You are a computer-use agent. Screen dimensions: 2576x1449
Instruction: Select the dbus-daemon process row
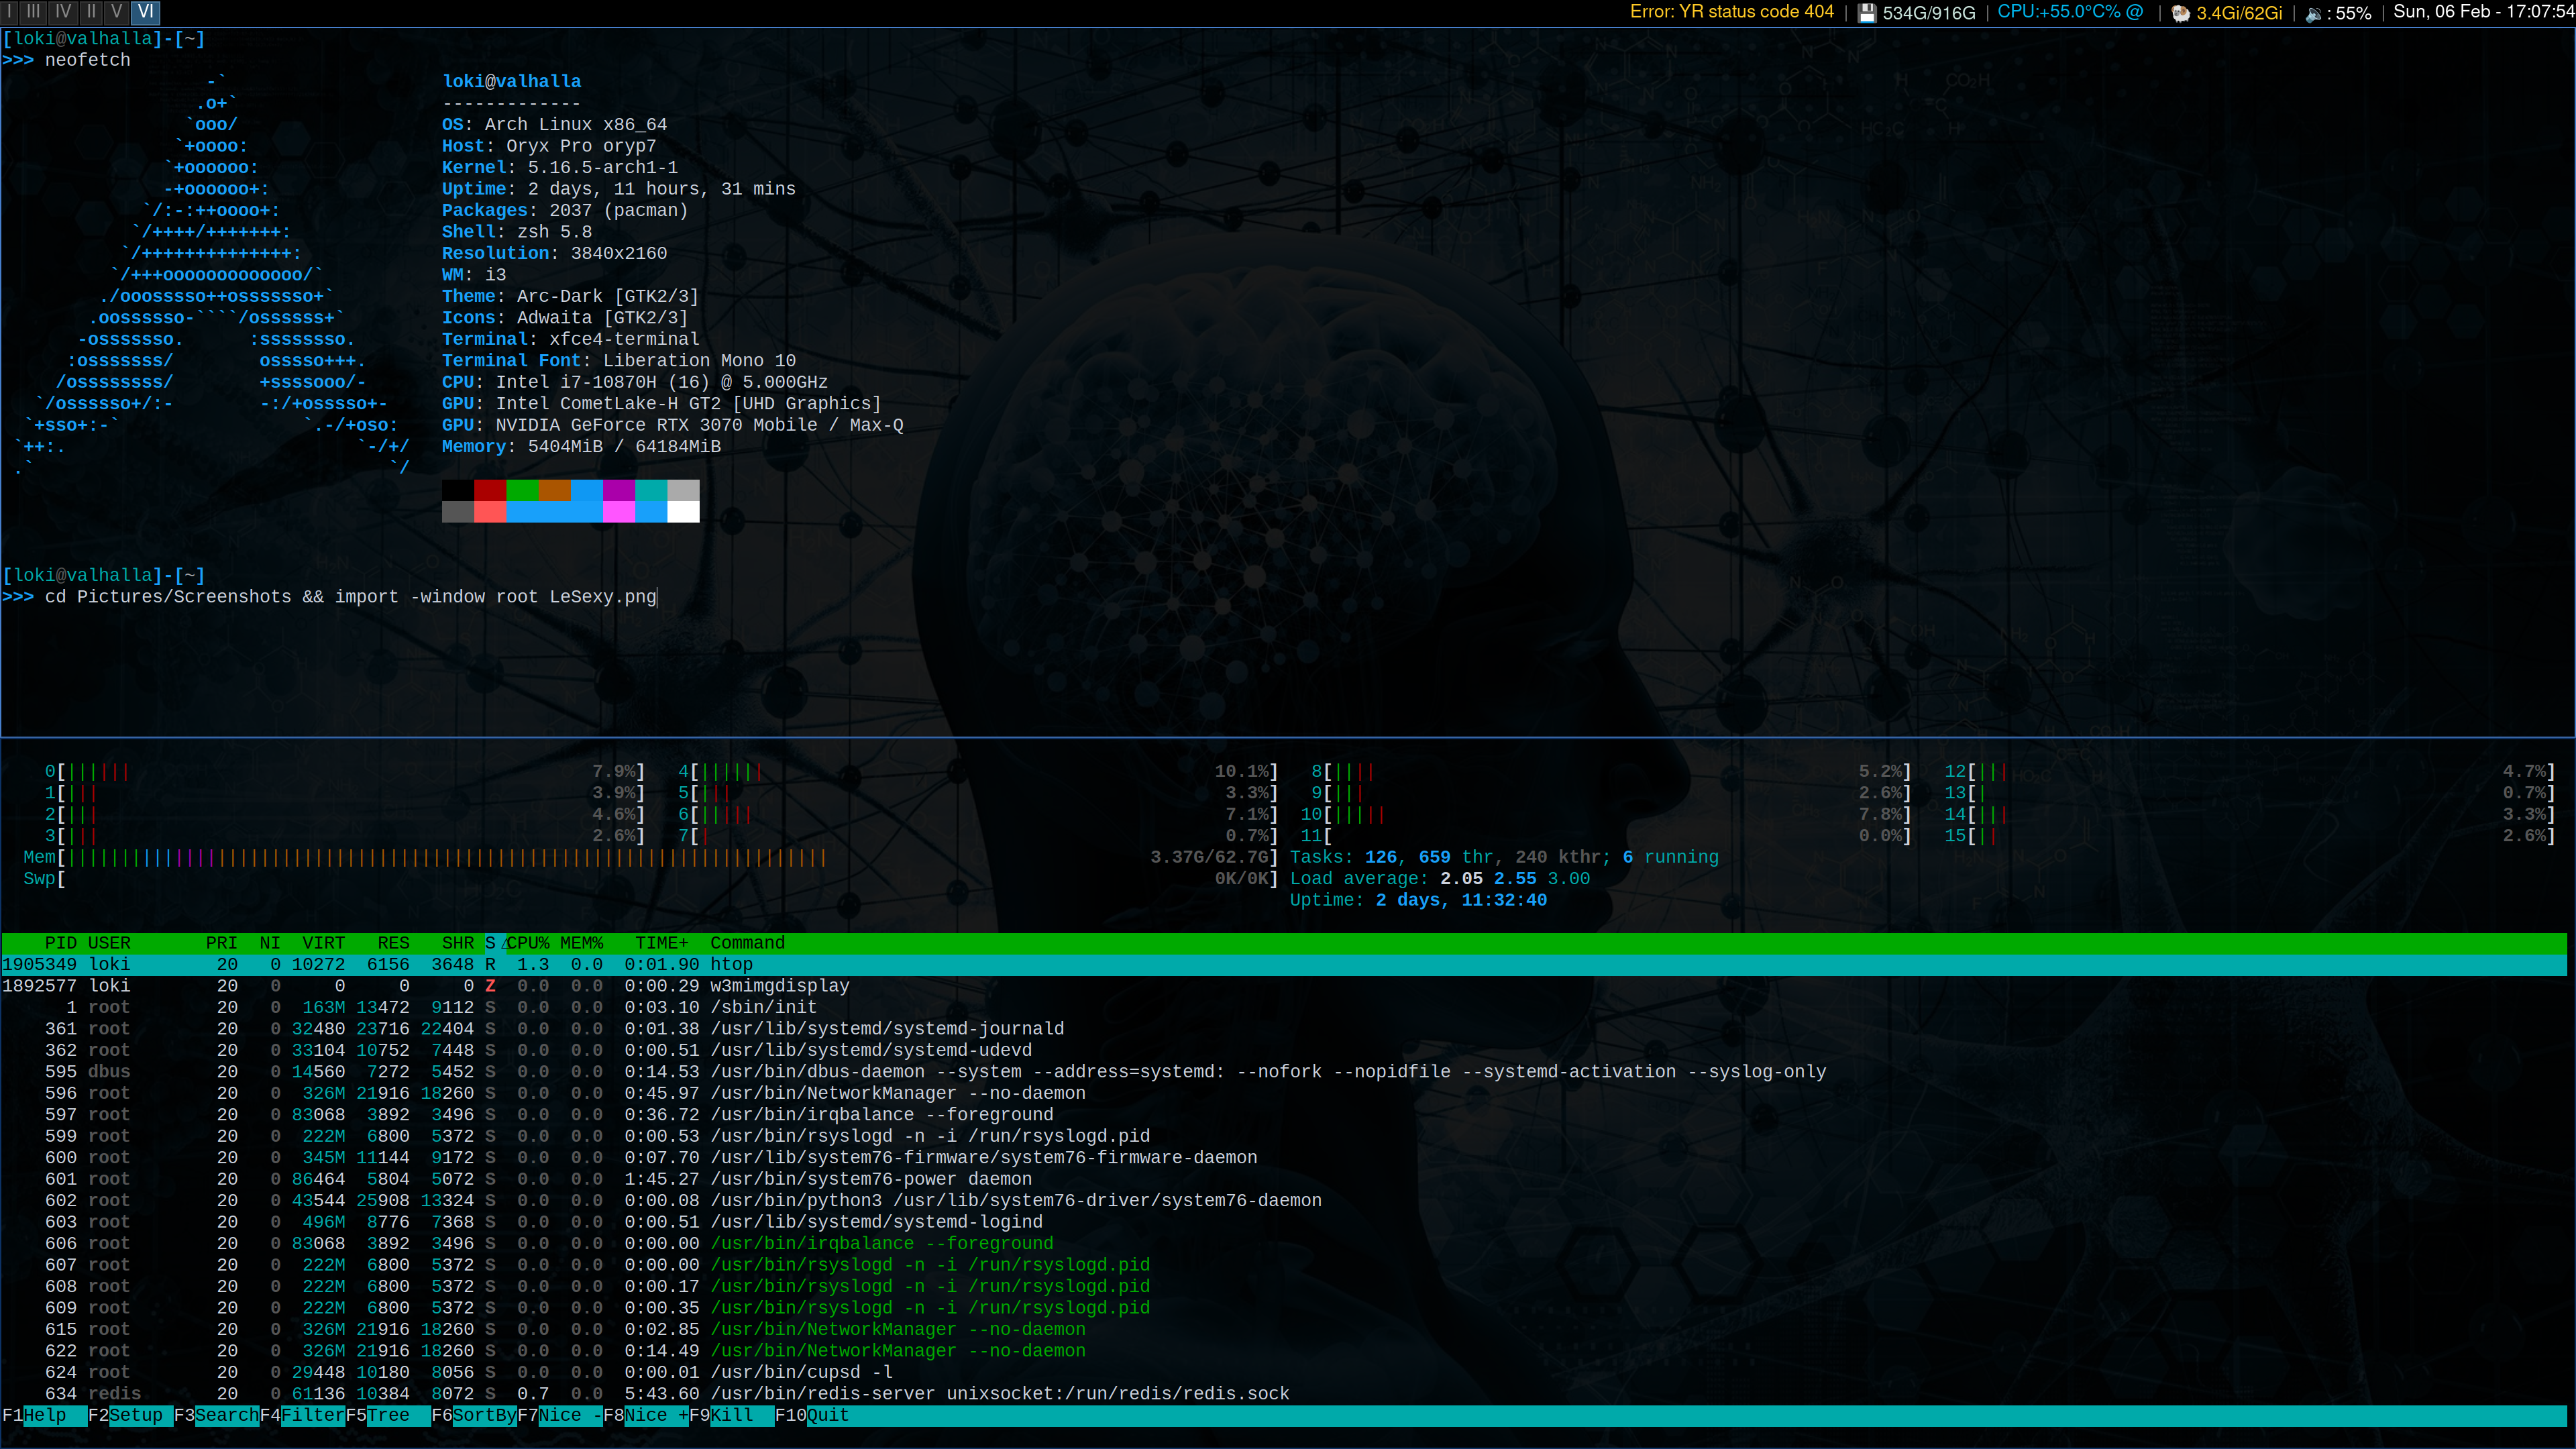(1284, 1072)
